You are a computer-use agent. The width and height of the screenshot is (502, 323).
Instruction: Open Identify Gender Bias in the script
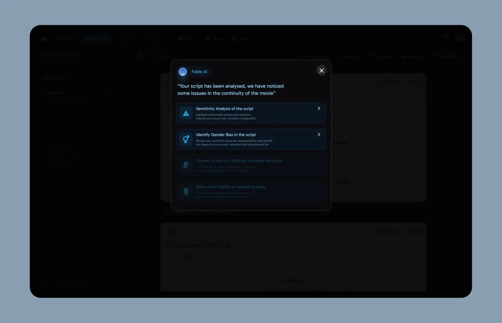tap(251, 139)
